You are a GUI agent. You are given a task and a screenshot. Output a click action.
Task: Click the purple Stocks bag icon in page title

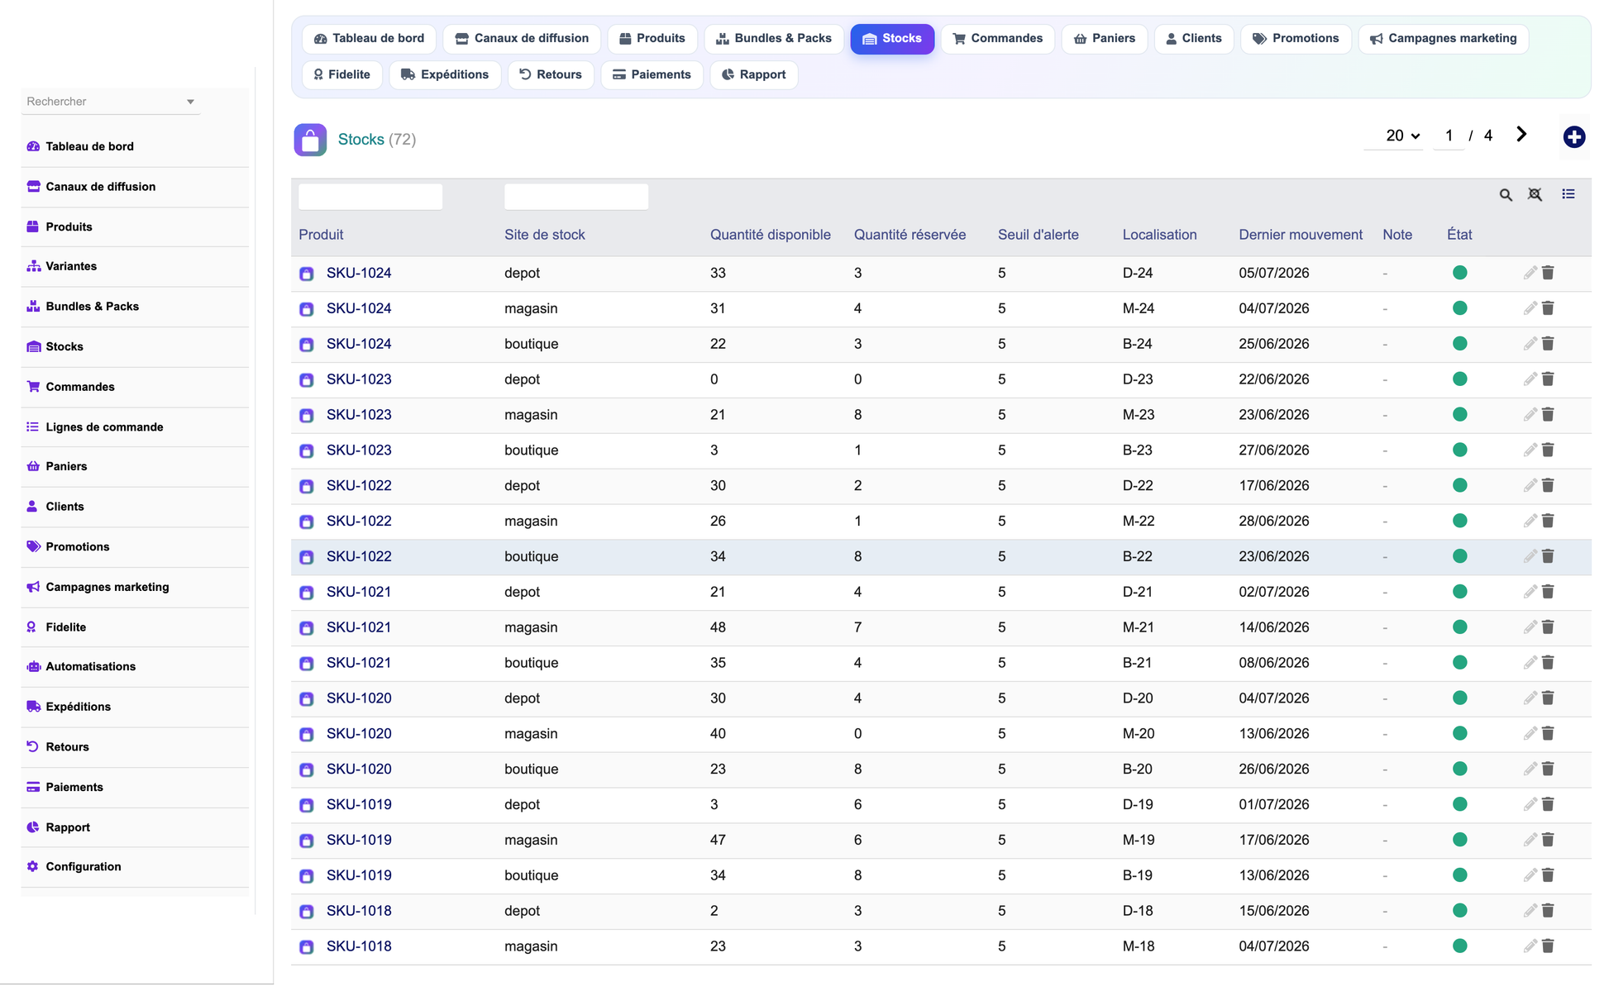(x=310, y=140)
